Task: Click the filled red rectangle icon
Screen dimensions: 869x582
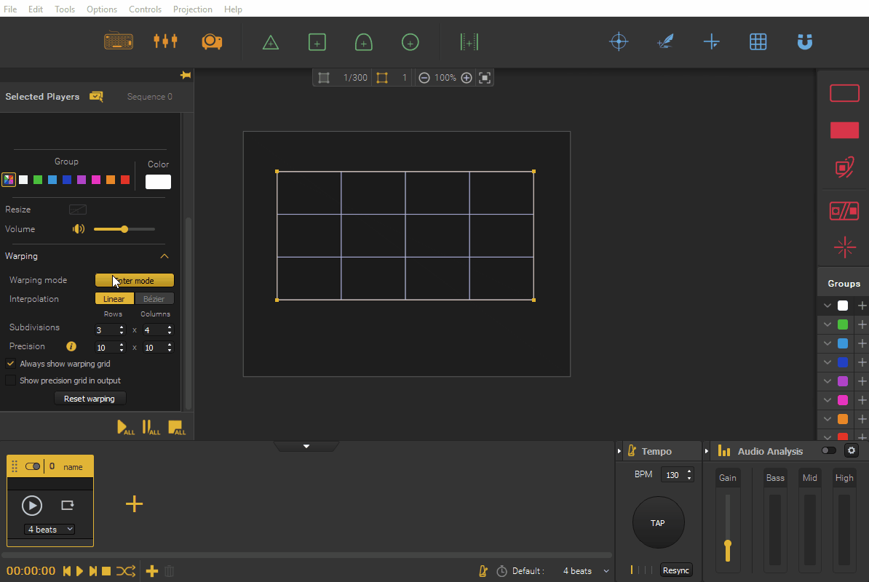Action: (844, 130)
